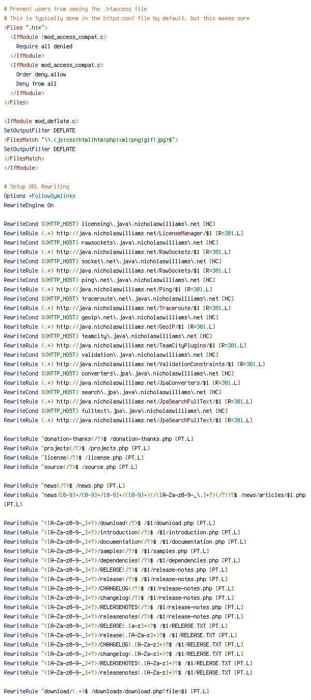Image resolution: width=311 pixels, height=700 pixels.
Task: Click the 'Options +FollowSymlinks' line
Action: click(39, 196)
